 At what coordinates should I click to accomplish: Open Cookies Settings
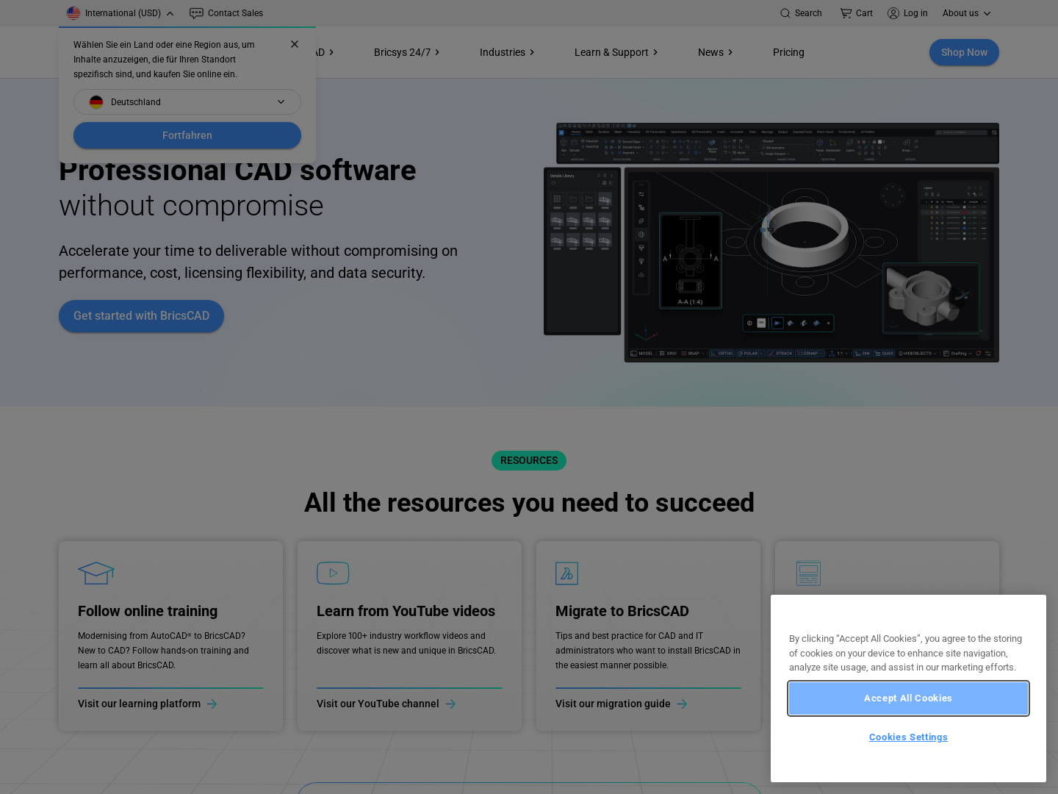coord(908,737)
